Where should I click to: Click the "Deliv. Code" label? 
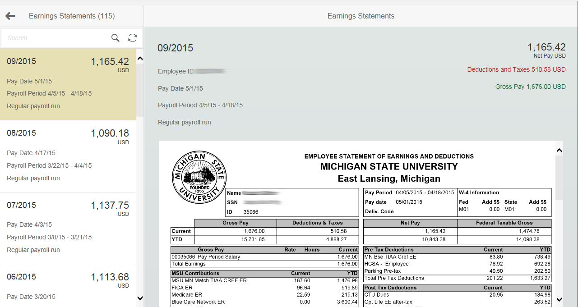379,211
